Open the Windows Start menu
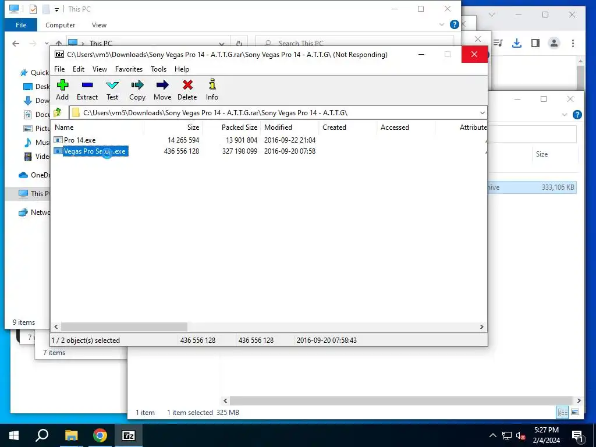This screenshot has height=447, width=596. tap(14, 435)
